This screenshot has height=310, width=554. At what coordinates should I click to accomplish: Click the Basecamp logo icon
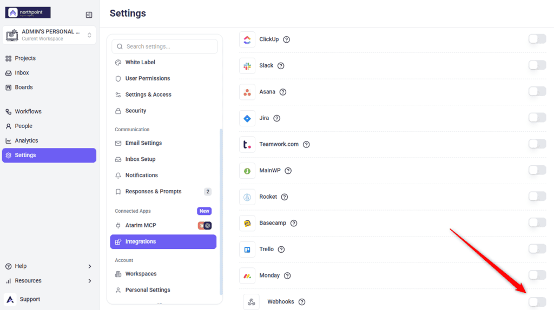point(247,223)
